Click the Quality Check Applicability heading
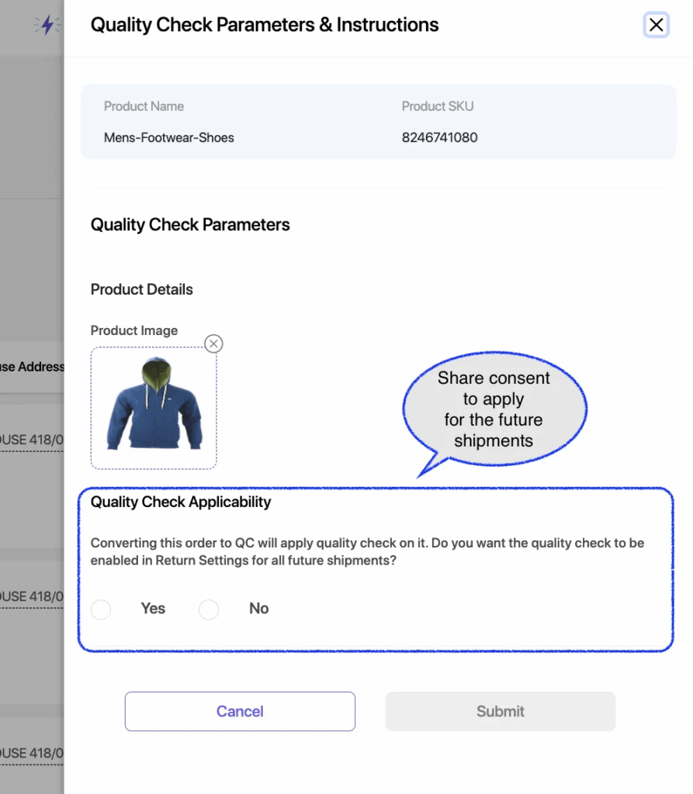This screenshot has width=693, height=794. click(180, 502)
